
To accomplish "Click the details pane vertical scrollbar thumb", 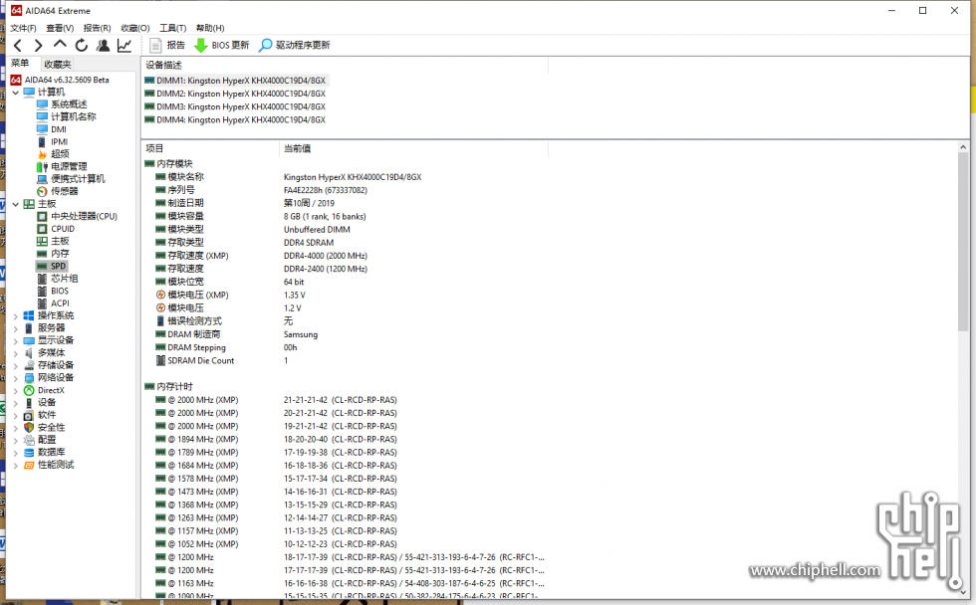I will coord(963,243).
